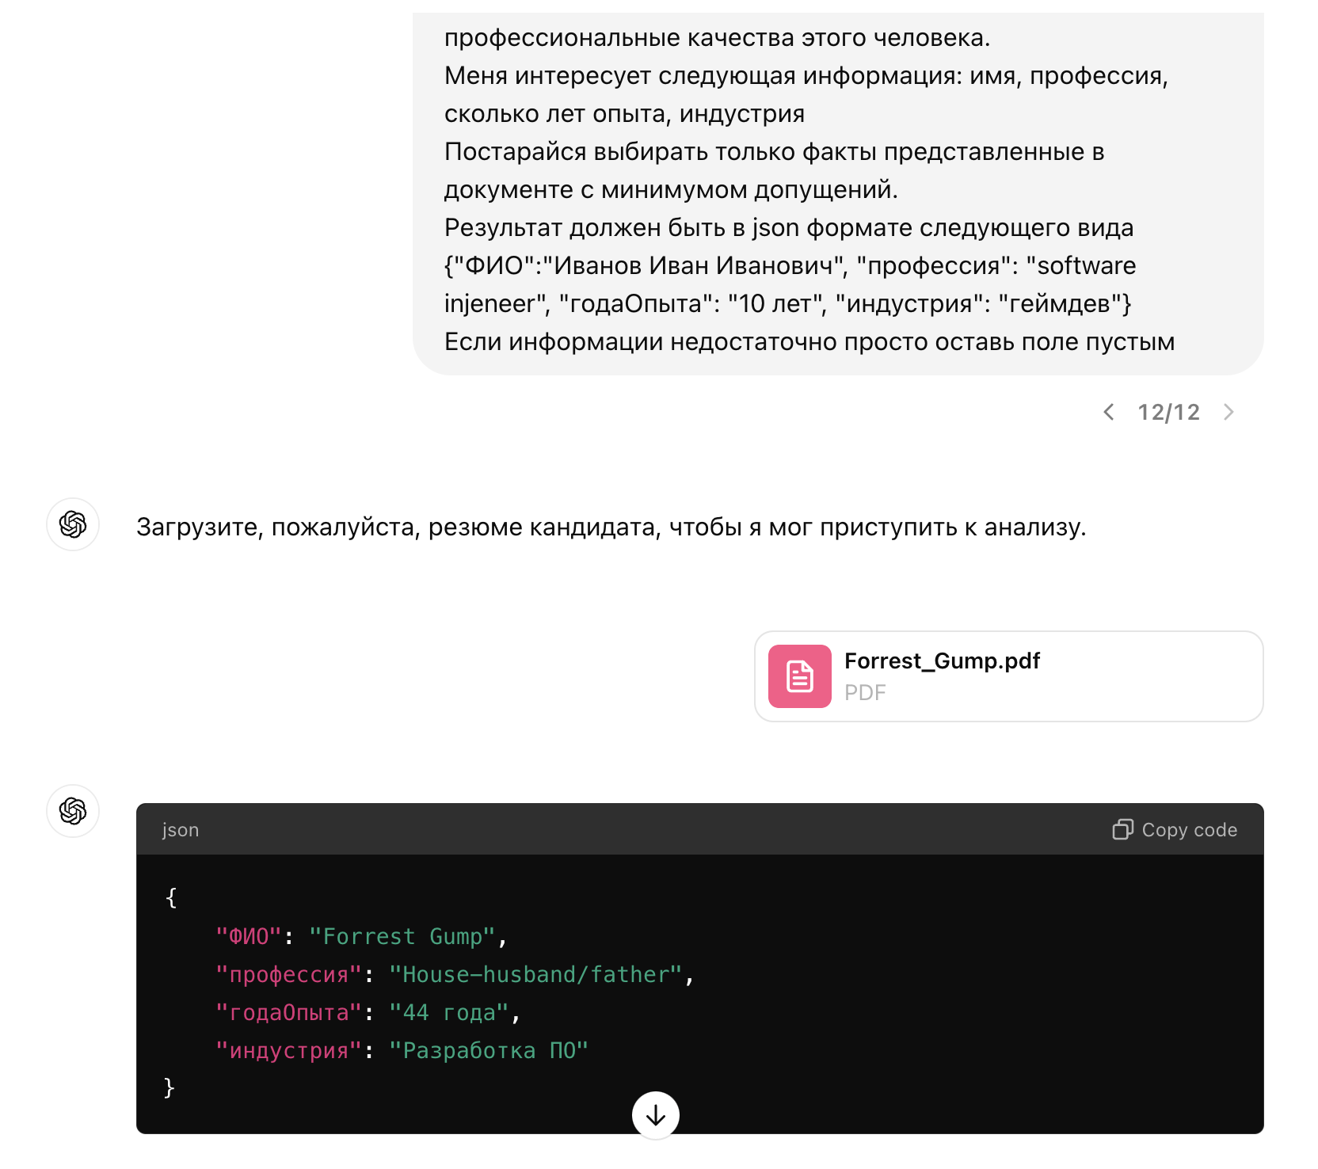Click ChatGPT avatar beside upload request reply

pyautogui.click(x=73, y=524)
